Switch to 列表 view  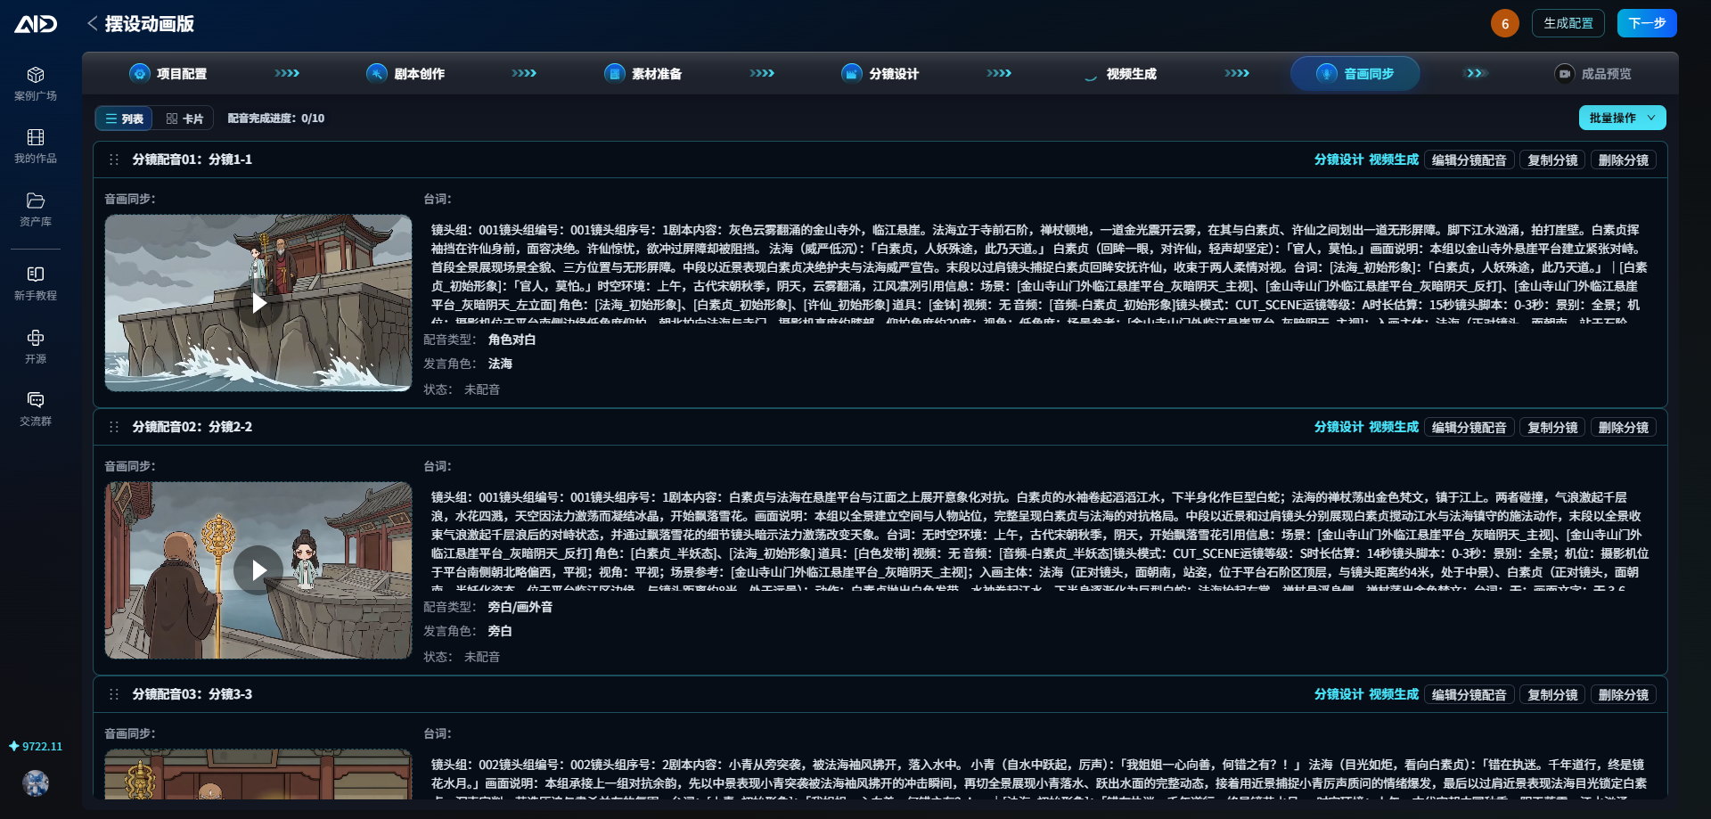[x=124, y=119]
